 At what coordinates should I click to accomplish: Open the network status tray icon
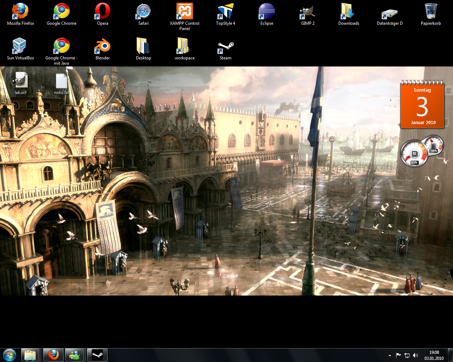[x=407, y=355]
